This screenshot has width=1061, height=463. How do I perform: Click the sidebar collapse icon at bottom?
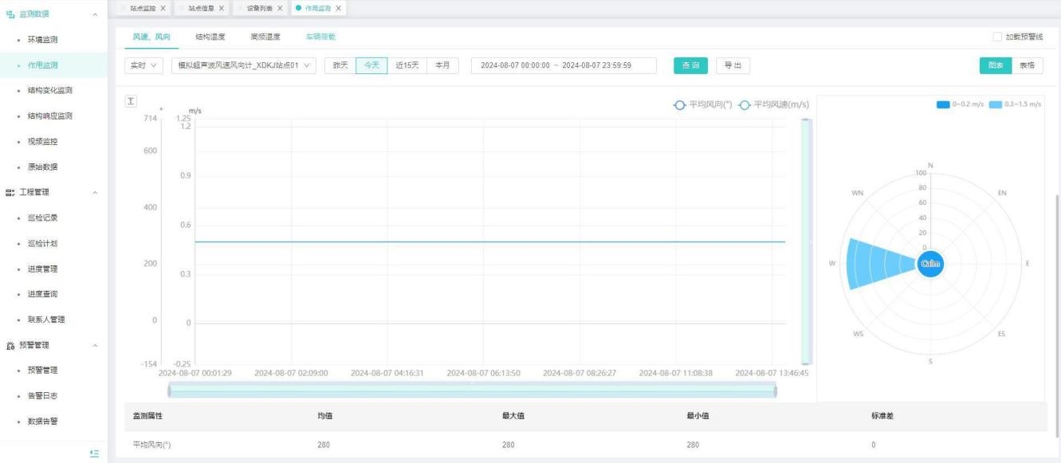coord(94,453)
